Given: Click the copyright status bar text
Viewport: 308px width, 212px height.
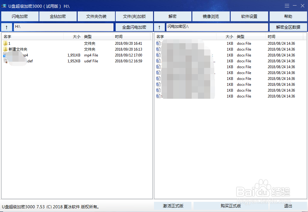Looking at the screenshot, I should (51, 207).
